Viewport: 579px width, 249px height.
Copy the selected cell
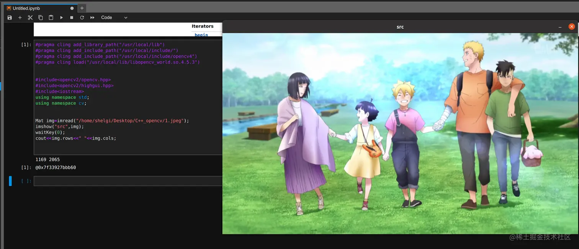(x=41, y=18)
